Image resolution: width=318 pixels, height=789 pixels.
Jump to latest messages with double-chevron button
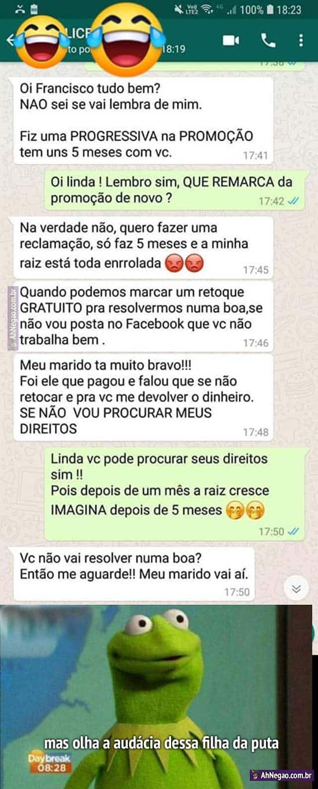click(296, 589)
